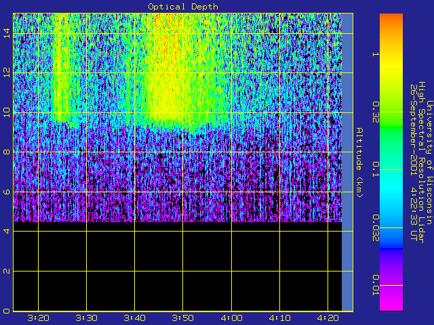Click the 14 altitude tick label
Viewport: 434px width, 325px height.
[6, 34]
